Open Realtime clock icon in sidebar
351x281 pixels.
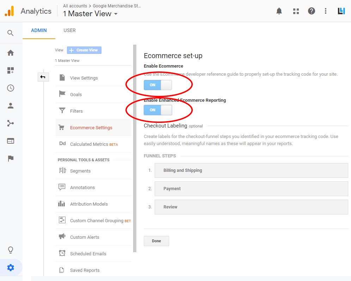coord(11,88)
